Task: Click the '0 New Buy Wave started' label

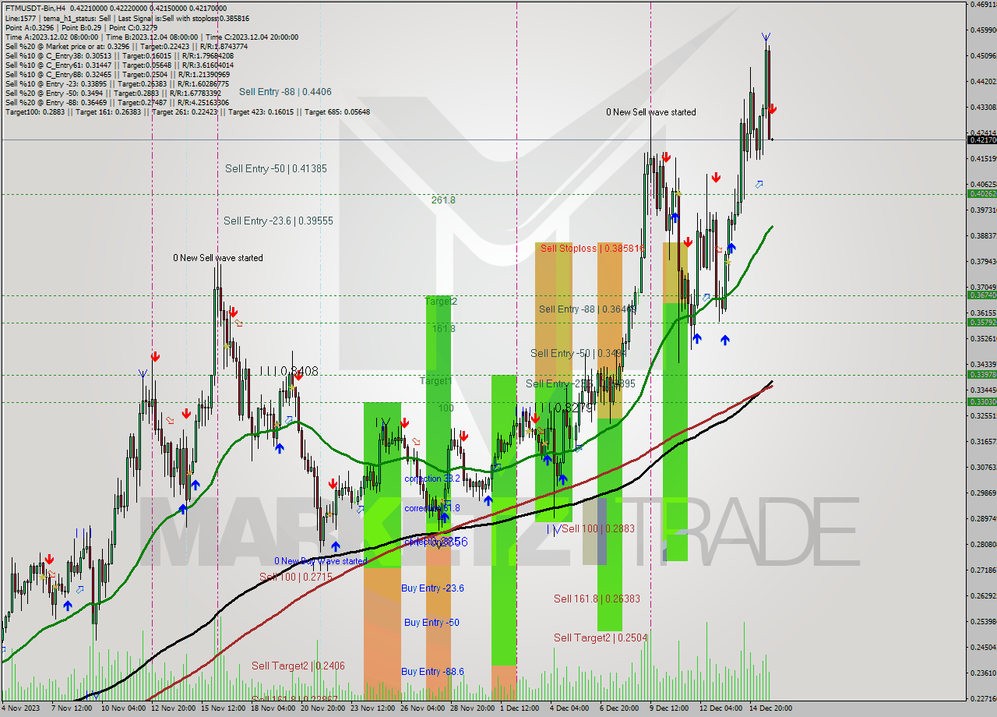Action: click(320, 561)
